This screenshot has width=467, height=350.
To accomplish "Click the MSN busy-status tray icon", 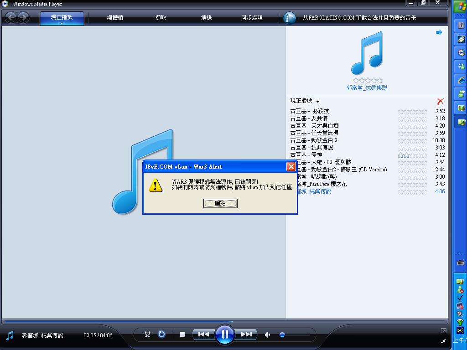I will (460, 289).
